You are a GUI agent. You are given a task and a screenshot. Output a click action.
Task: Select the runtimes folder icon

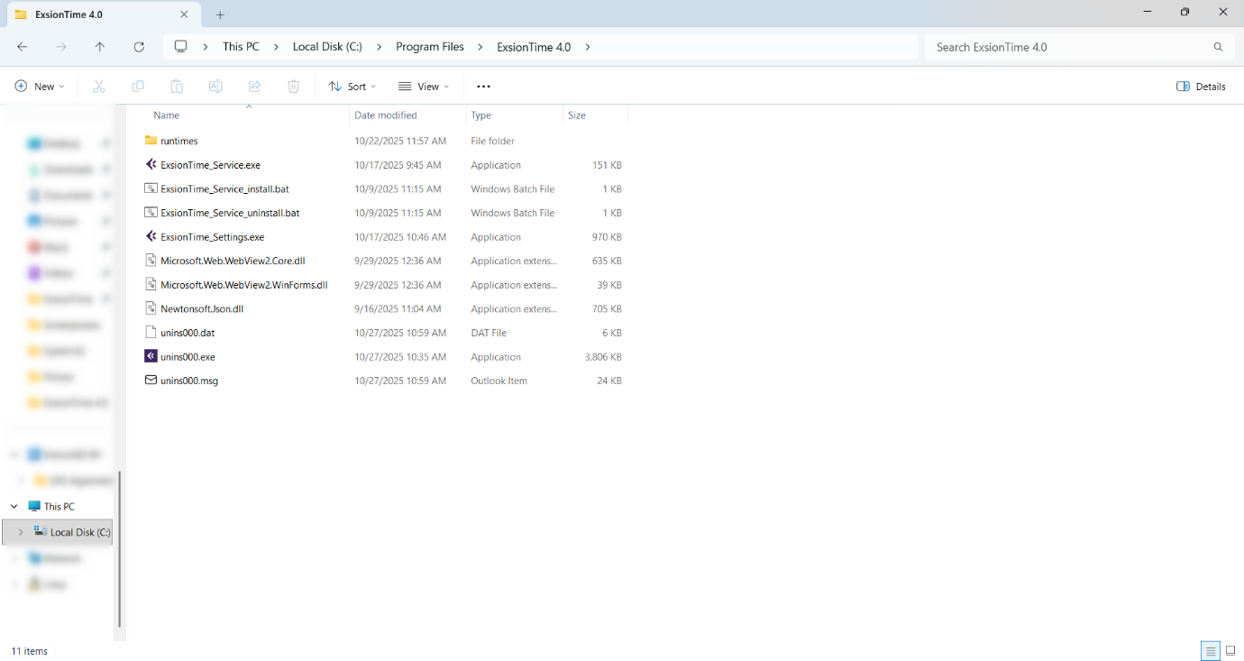151,141
